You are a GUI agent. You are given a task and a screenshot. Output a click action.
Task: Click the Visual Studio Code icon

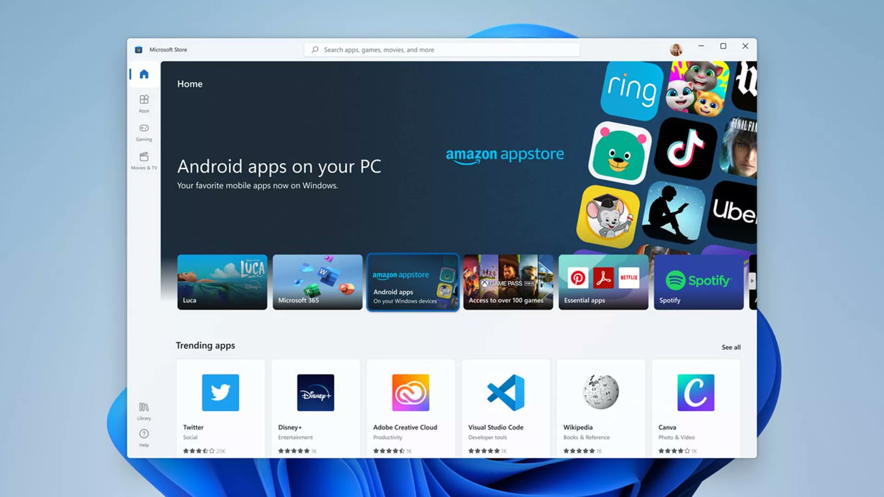click(506, 393)
